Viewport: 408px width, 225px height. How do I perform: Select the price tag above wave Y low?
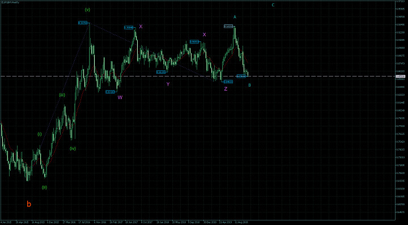click(x=161, y=72)
